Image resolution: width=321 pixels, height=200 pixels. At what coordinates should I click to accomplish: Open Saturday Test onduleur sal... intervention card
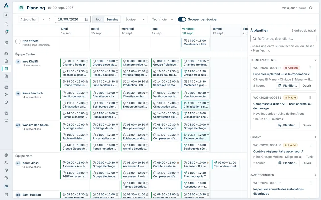click(x=226, y=164)
